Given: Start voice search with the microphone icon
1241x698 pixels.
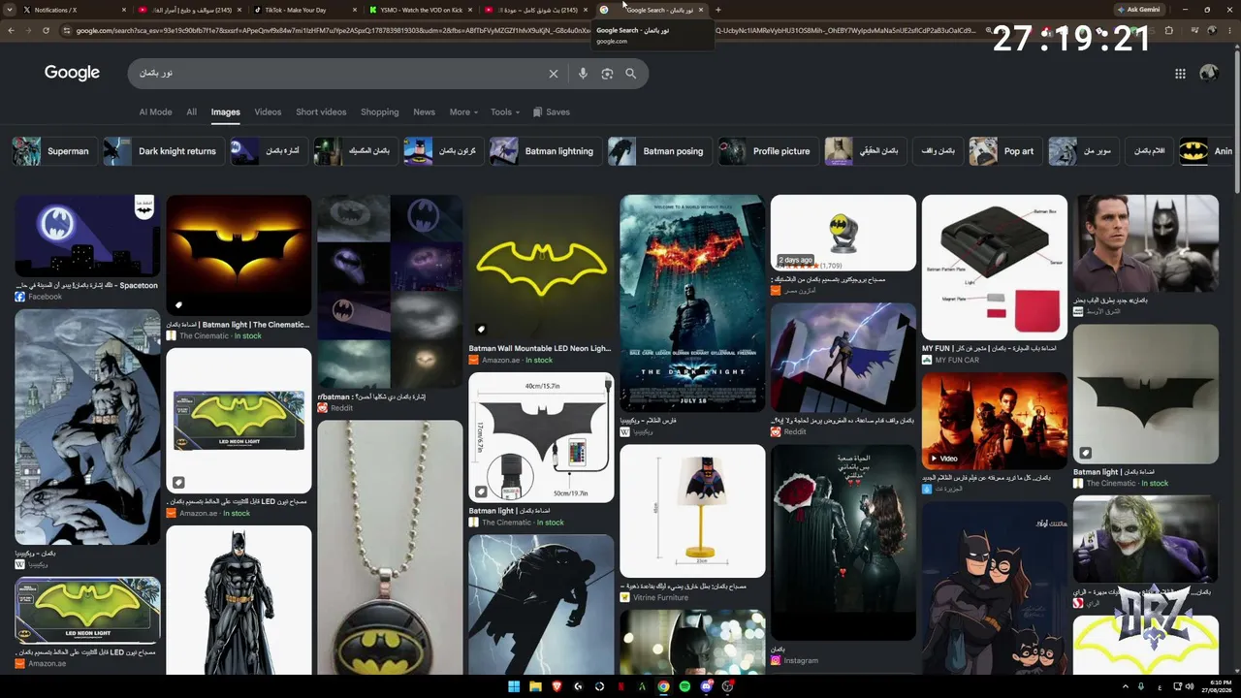Looking at the screenshot, I should [x=583, y=74].
